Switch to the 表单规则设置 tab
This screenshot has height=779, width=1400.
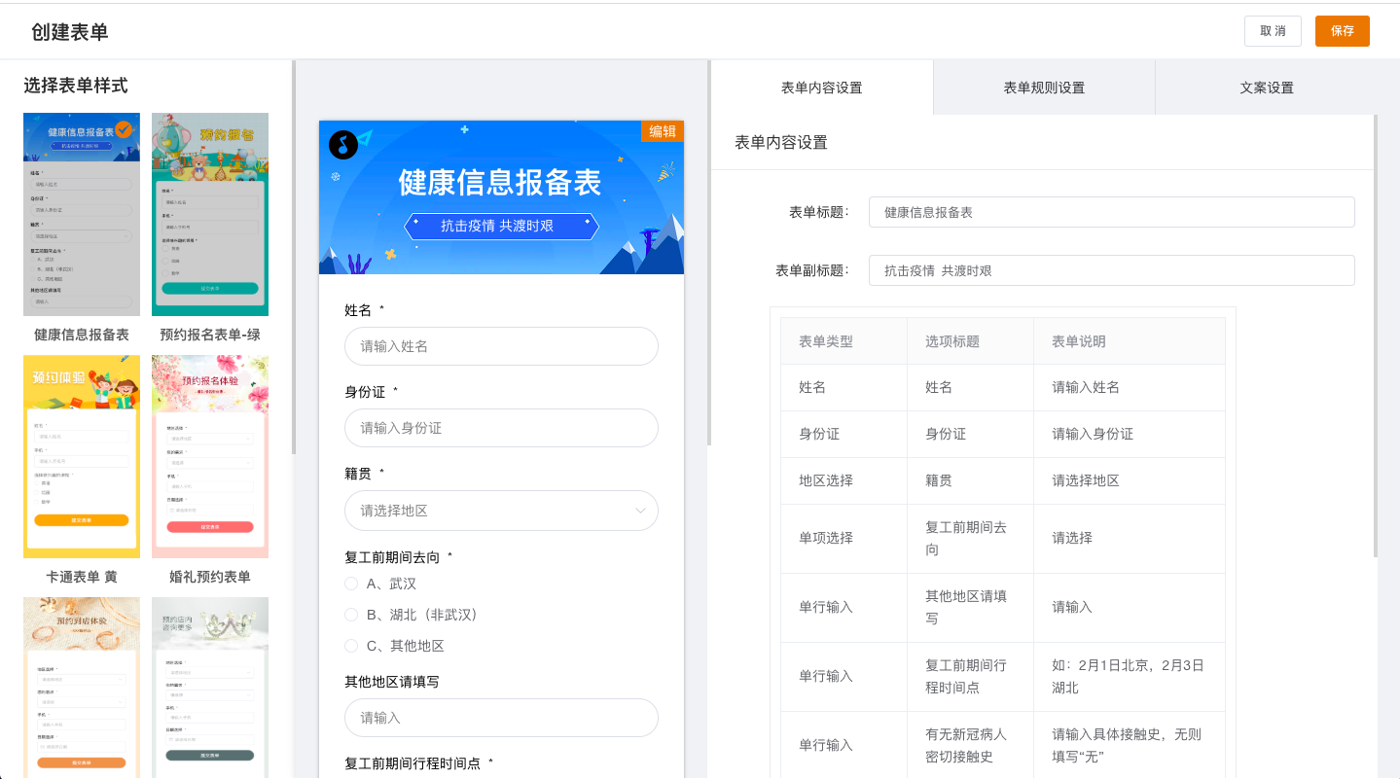click(1044, 88)
